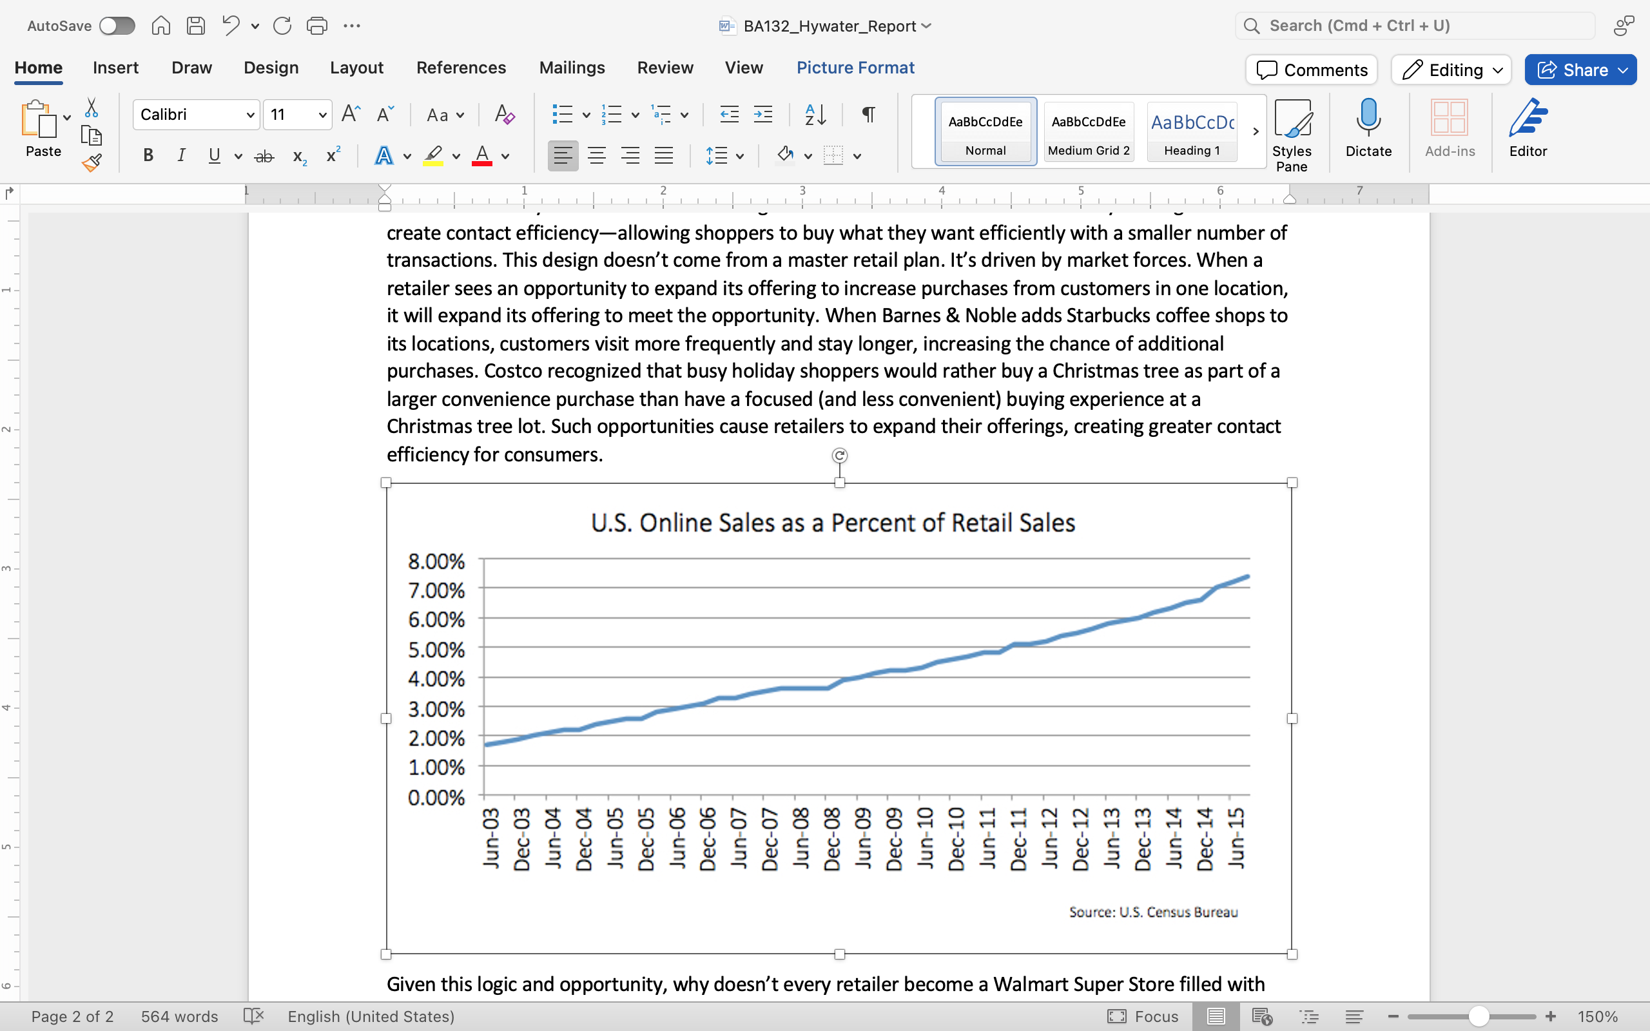Print the document using printer icon
The height and width of the screenshot is (1031, 1650).
coord(317,26)
